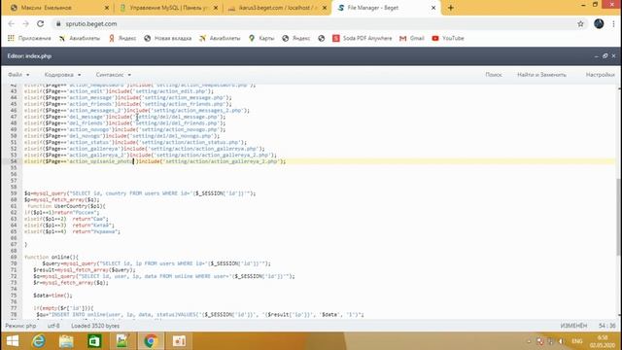Open Chrome three-dot menu
This screenshot has width=622, height=350.
pyautogui.click(x=613, y=23)
